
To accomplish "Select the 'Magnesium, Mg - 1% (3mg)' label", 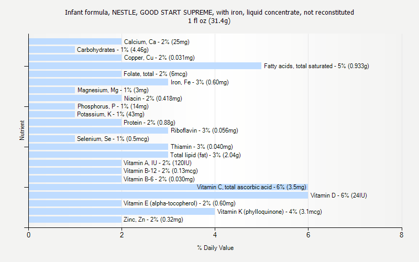I will coord(113,90).
